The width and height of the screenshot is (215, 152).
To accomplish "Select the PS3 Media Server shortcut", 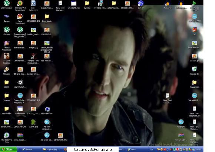I will 195,6.
